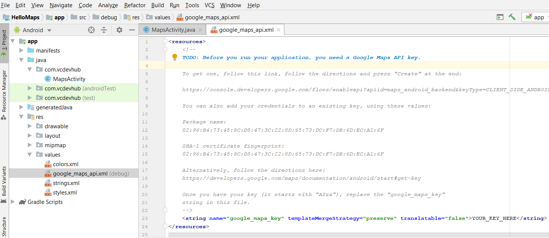The height and width of the screenshot is (238, 549).
Task: Collapse the app module tree node
Action: click(x=13, y=41)
